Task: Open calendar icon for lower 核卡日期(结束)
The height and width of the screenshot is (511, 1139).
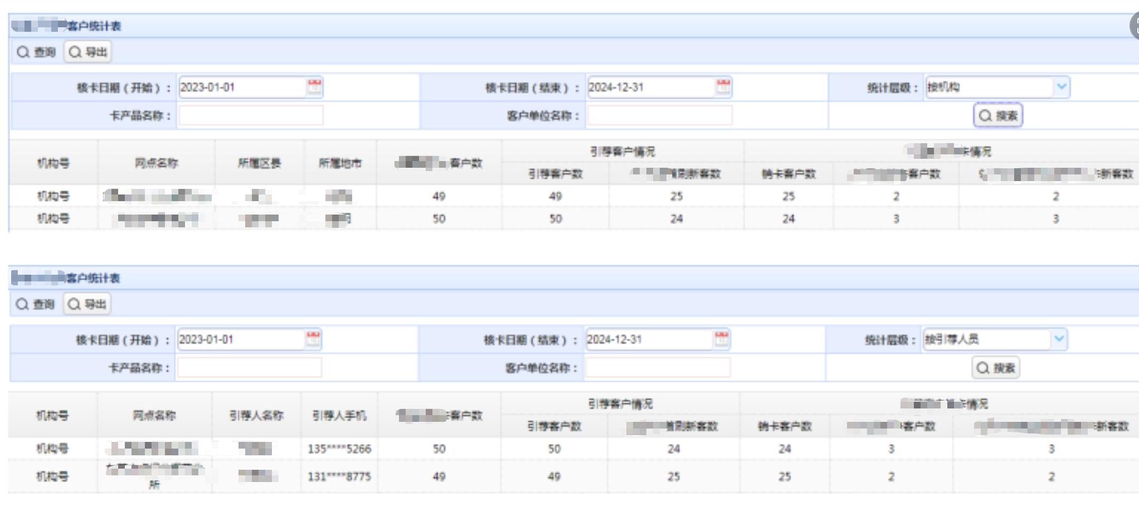Action: point(721,339)
